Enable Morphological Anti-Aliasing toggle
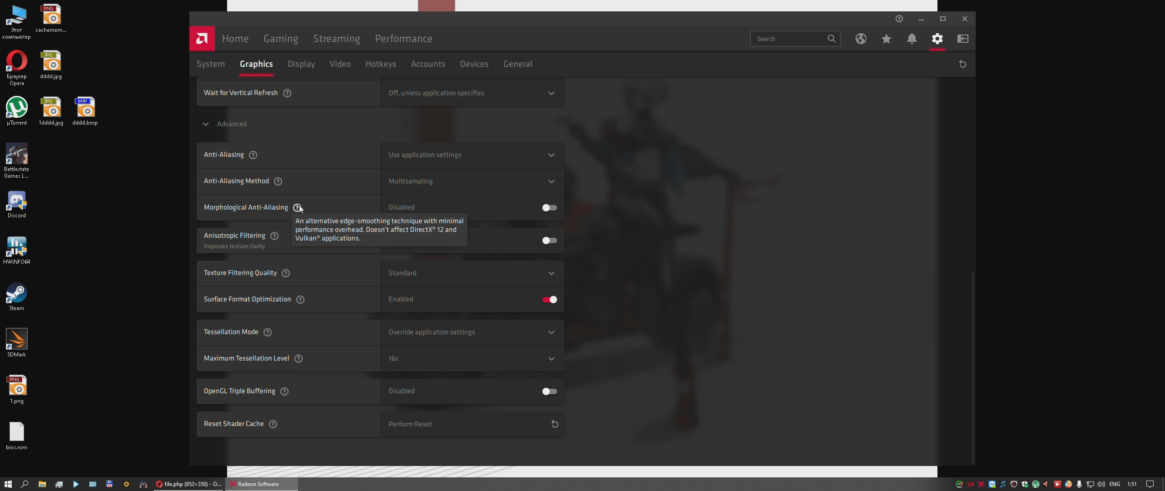The image size is (1165, 491). (x=549, y=208)
